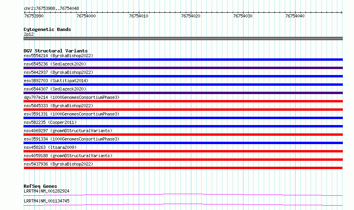354x210 pixels.
Task: Open nsv5442937 (ByrskaBishop2022) entry
Action: tap(58, 72)
